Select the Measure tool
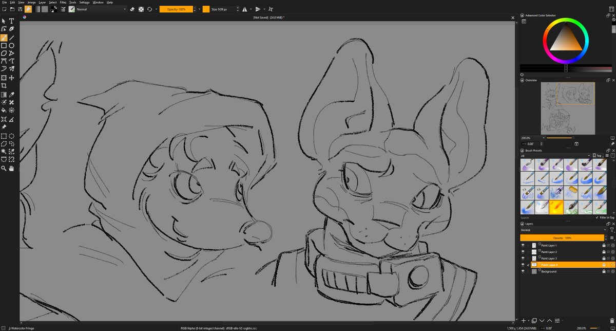616x331 pixels. [x=11, y=119]
